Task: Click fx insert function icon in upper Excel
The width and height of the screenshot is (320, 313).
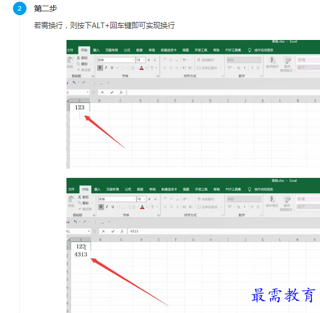Action: 121,92
